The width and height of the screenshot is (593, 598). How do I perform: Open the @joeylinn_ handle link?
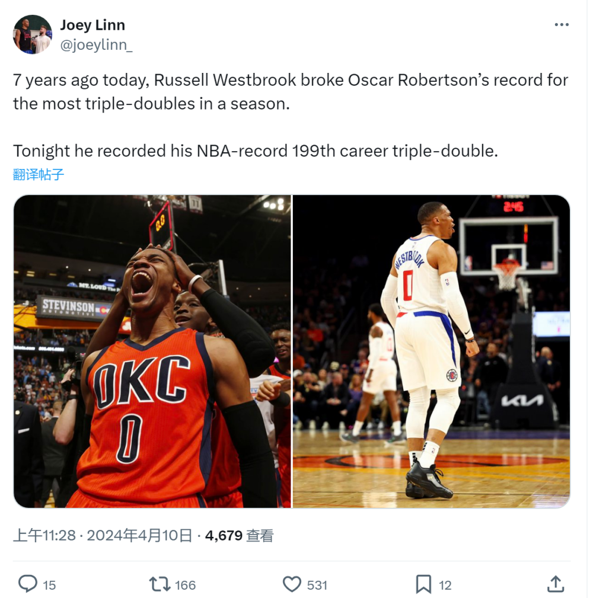tap(97, 45)
